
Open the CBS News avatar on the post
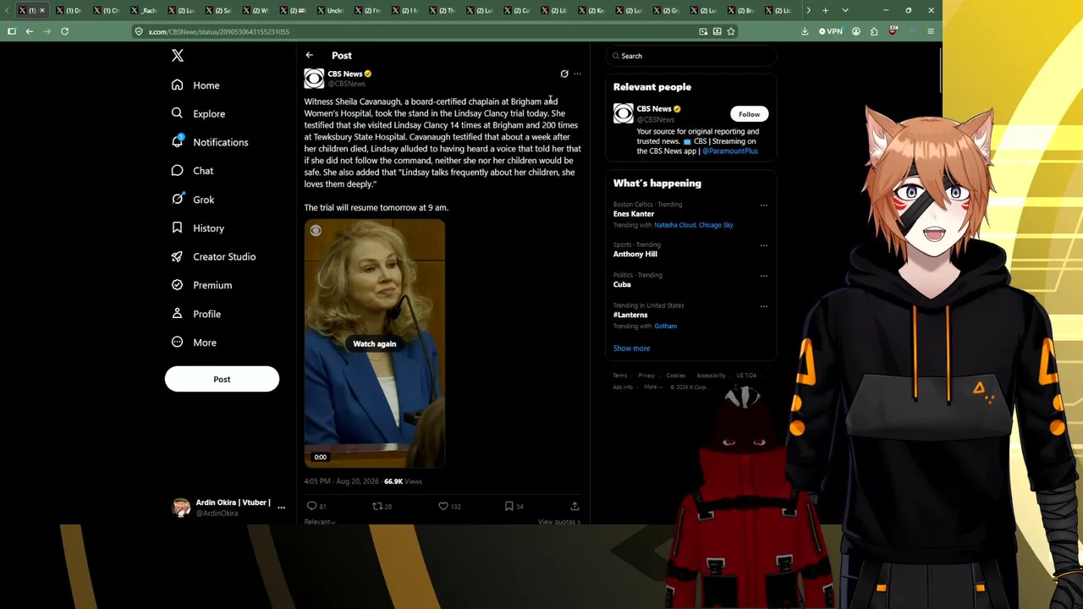314,79
